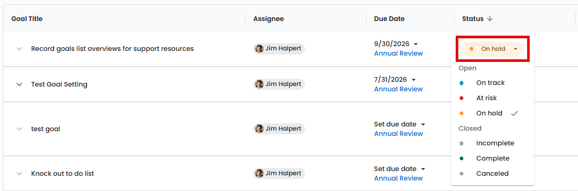Collapse the Test Goal Setting row chevron
Image resolution: width=578 pixels, height=191 pixels.
click(19, 84)
